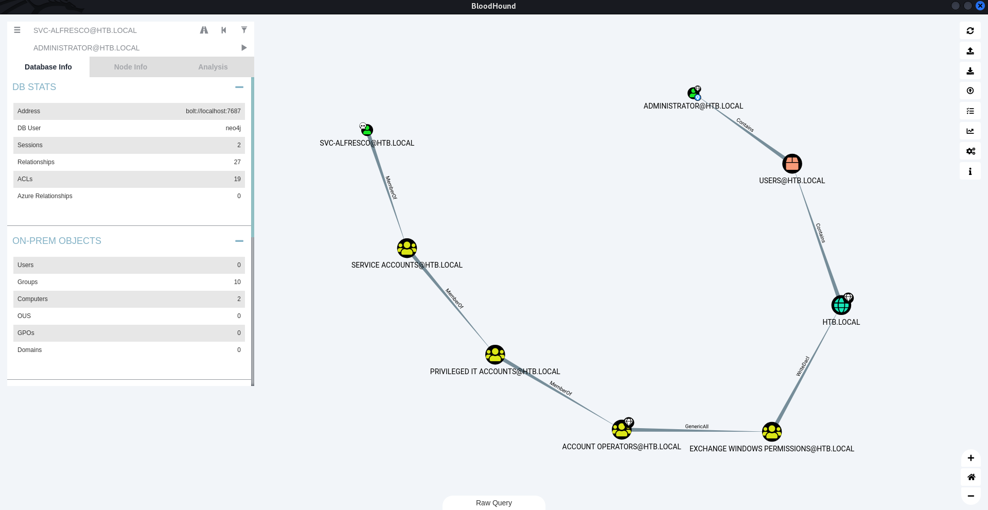Click the refresh graph icon
This screenshot has height=510, width=988.
[x=970, y=31]
